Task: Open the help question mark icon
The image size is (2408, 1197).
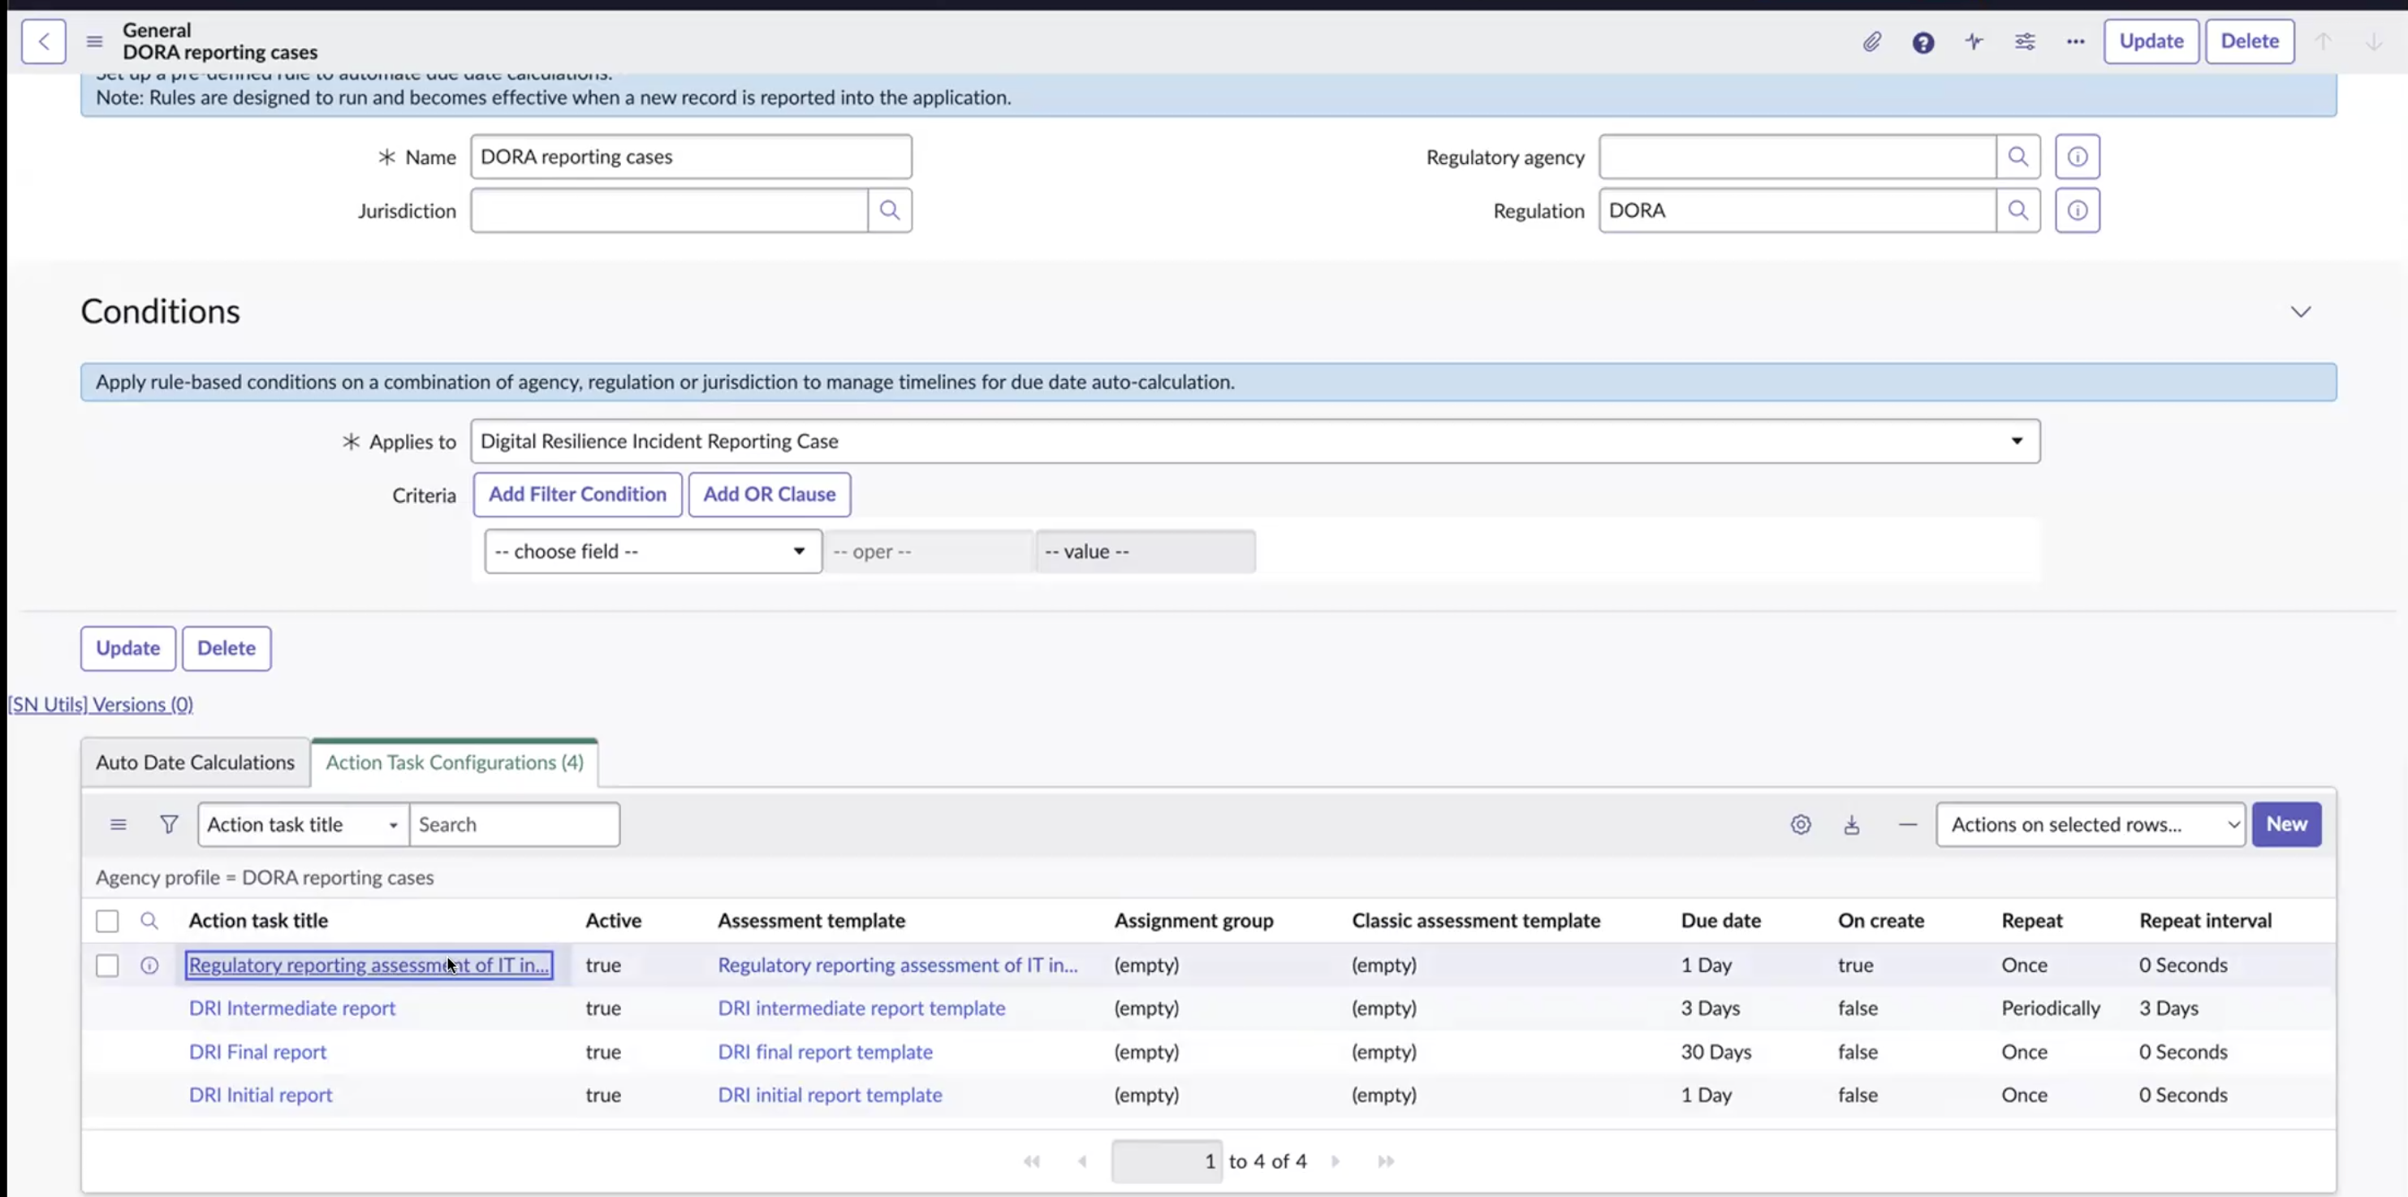Action: click(x=1923, y=42)
